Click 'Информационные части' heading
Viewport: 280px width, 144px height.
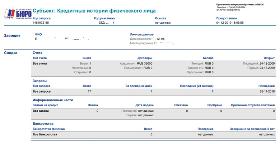coord(53,100)
